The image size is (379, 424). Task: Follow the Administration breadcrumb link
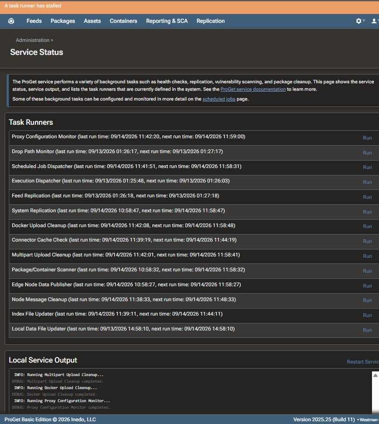point(33,40)
